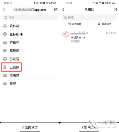Open the 草稿箱 drafts folder

pyautogui.click(x=30, y=51)
